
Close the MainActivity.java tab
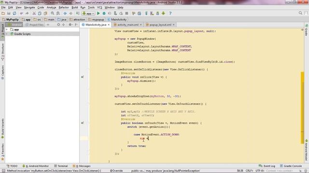(x=109, y=25)
